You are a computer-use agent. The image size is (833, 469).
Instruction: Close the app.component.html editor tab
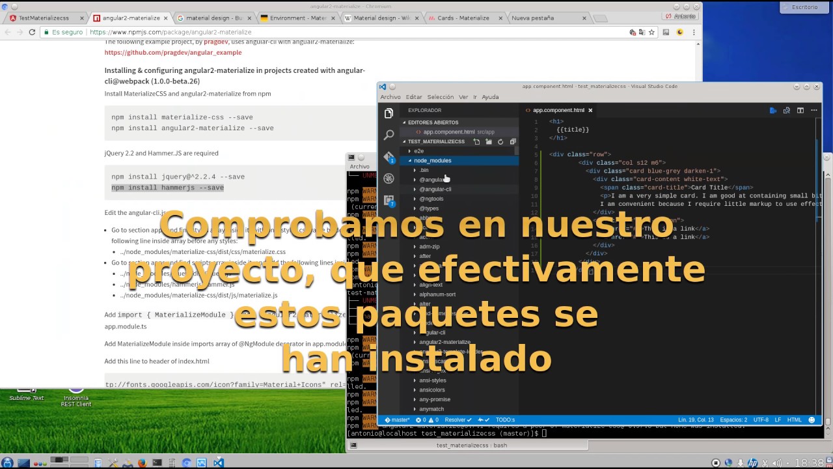[590, 110]
